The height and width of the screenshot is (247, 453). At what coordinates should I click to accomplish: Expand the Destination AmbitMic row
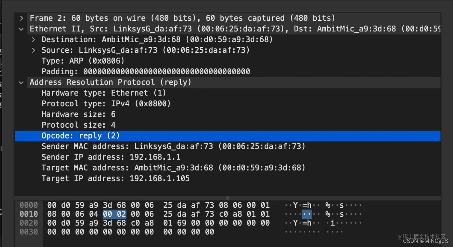[33, 40]
